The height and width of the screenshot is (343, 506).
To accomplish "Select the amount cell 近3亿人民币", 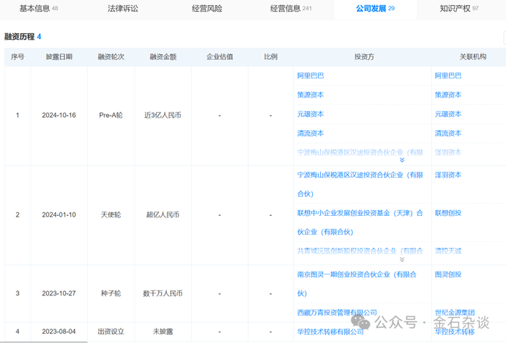I will 163,116.
